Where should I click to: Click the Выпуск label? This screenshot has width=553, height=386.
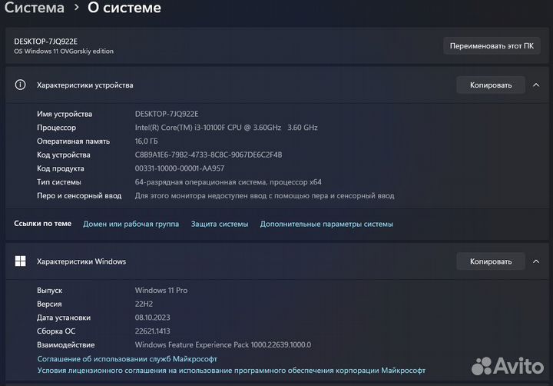click(x=50, y=291)
